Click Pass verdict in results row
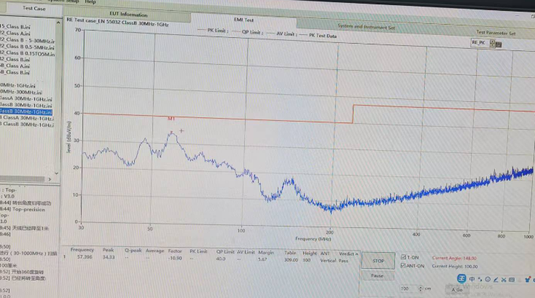Image resolution: width=535 pixels, height=298 pixels. [343, 261]
